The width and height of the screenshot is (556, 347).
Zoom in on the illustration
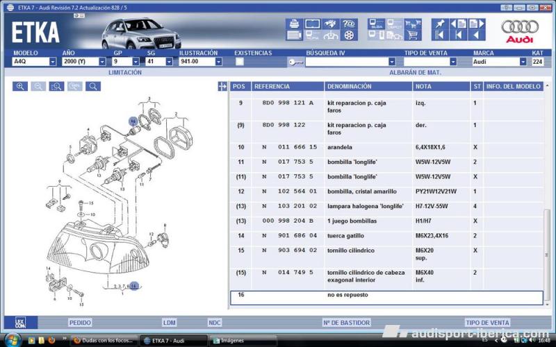click(x=20, y=86)
